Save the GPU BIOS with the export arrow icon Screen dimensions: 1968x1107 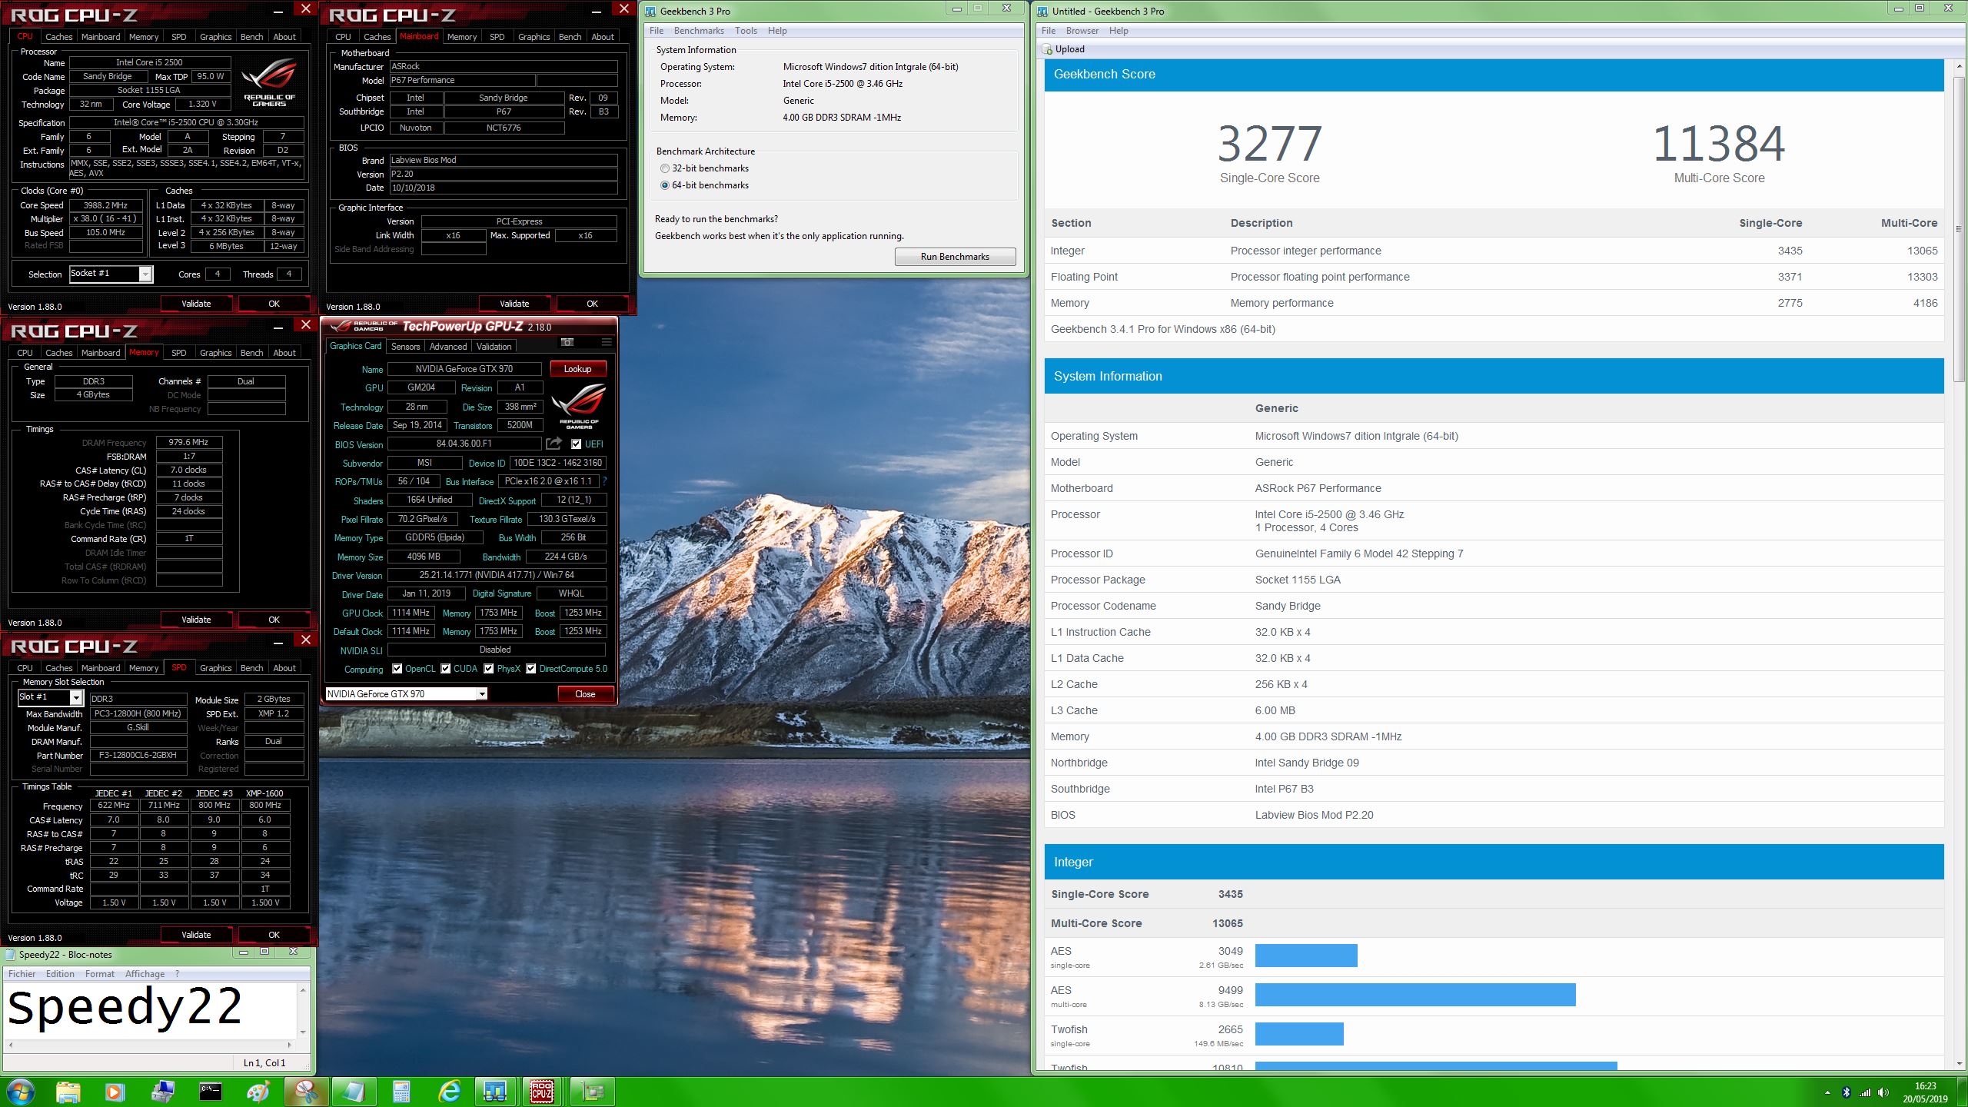tap(553, 444)
